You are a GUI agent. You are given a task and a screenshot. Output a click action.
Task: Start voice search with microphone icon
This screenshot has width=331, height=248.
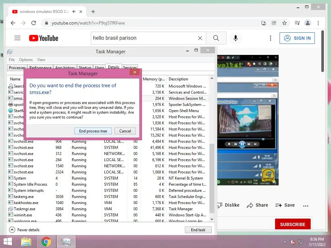(x=236, y=38)
